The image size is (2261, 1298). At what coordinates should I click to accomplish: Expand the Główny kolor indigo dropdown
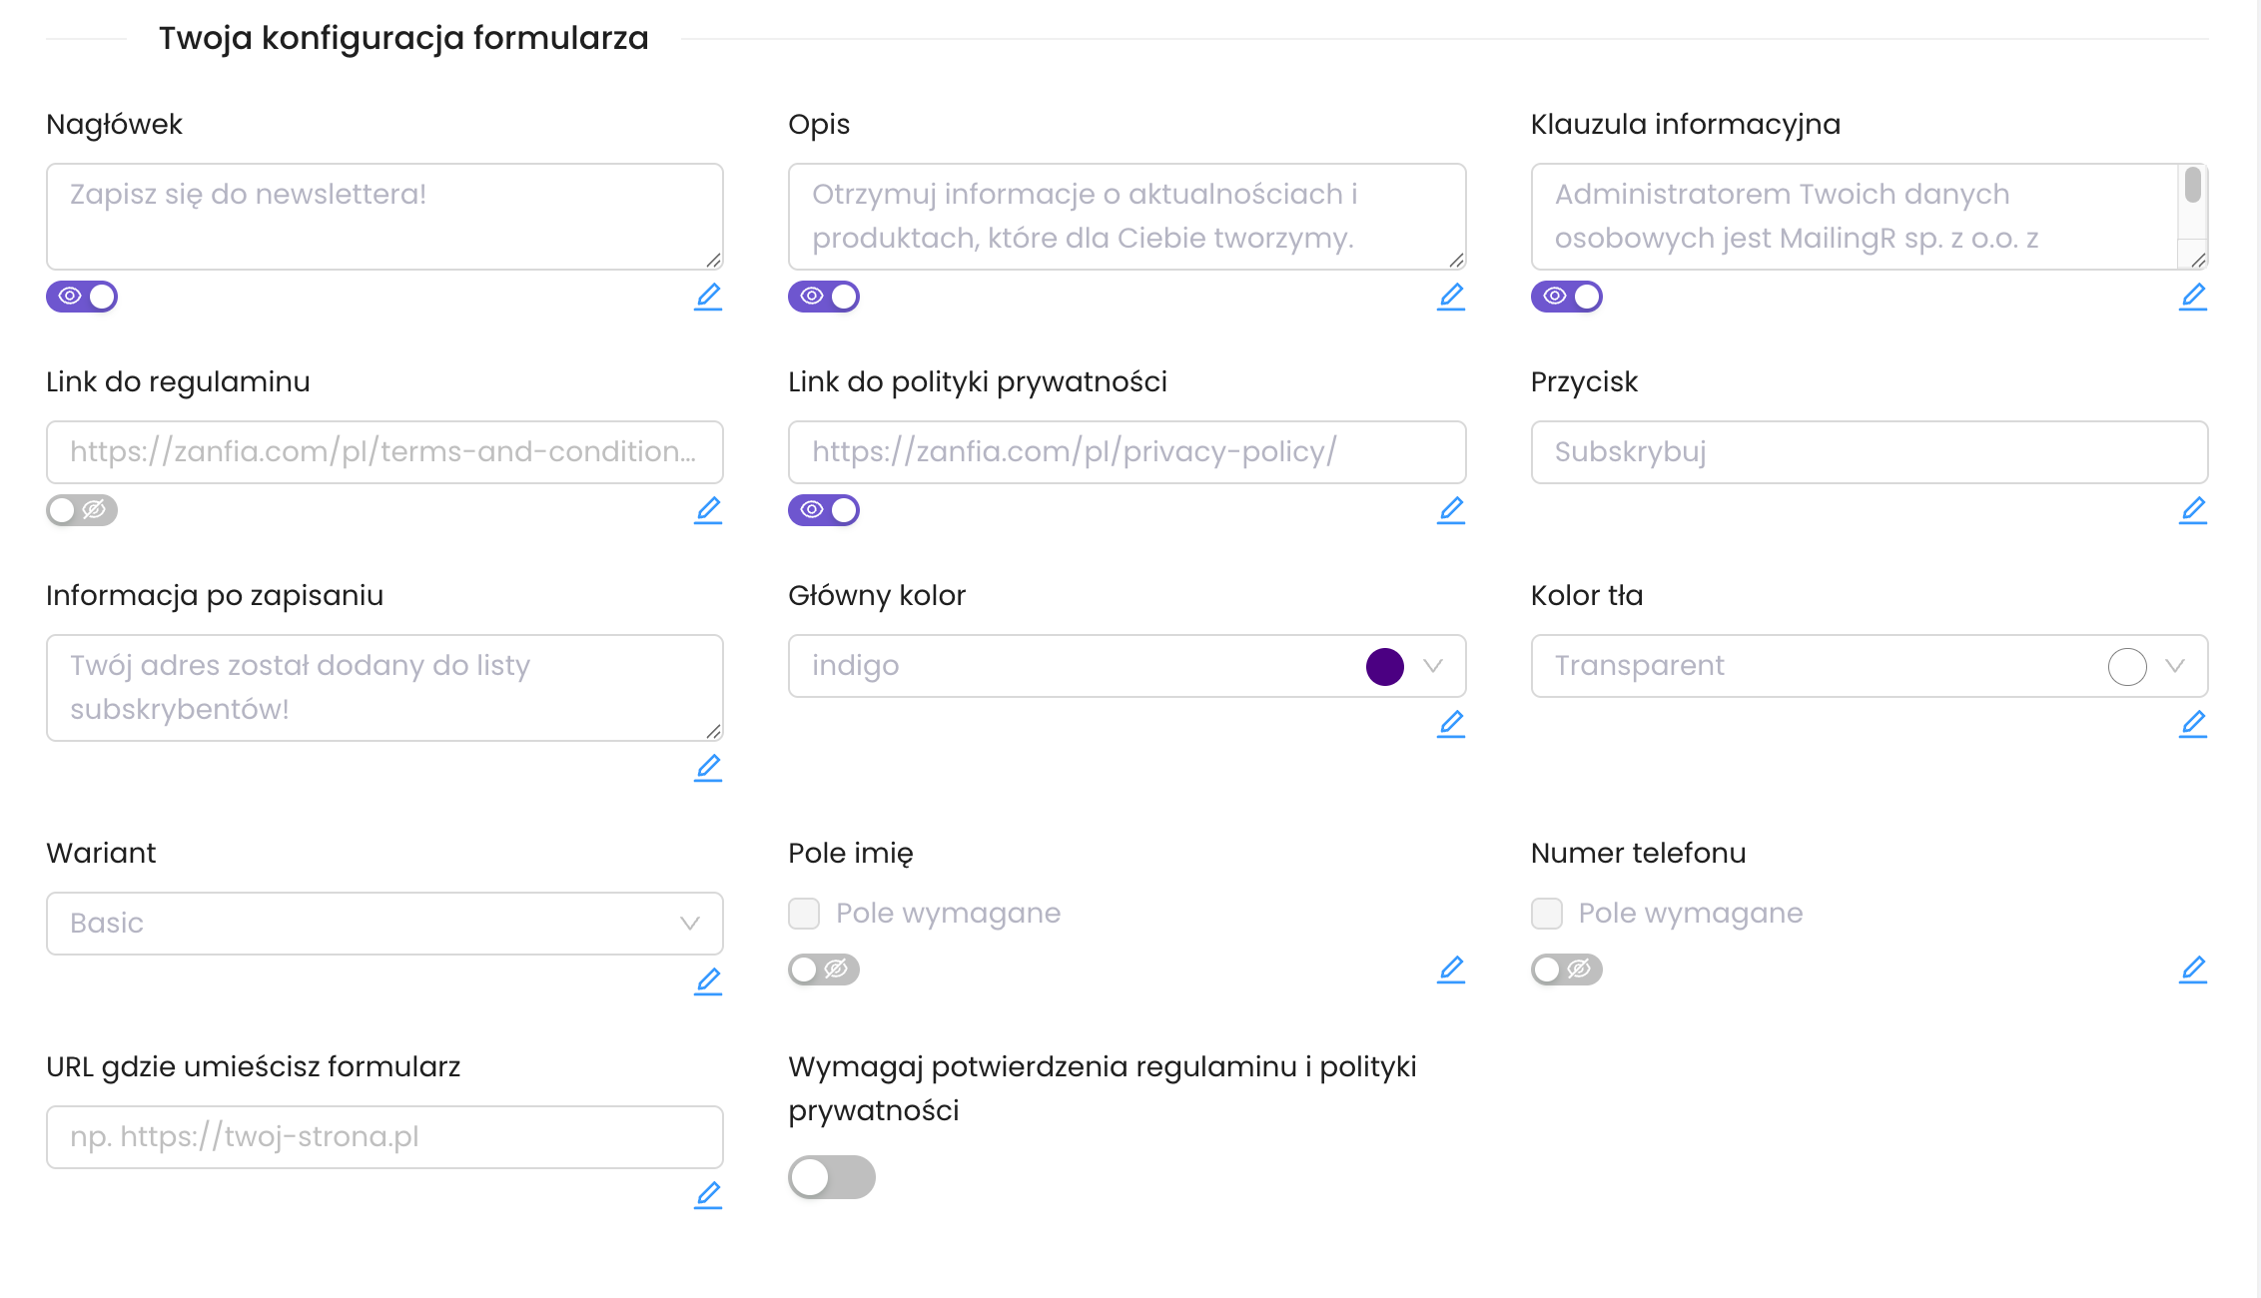click(x=1433, y=666)
